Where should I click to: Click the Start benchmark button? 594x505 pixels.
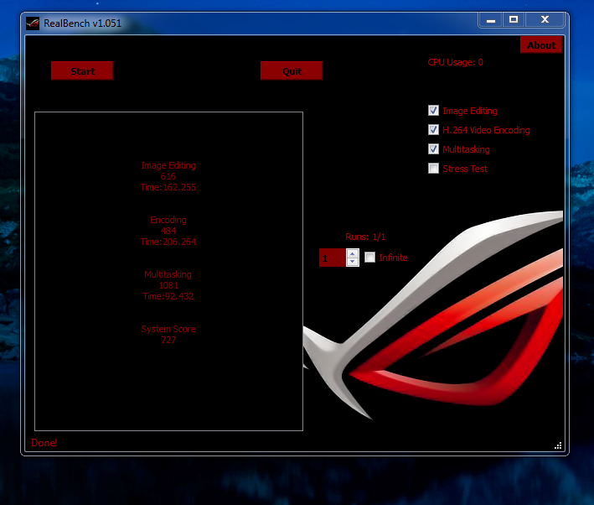(82, 70)
